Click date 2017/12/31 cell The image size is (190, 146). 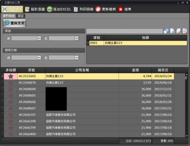163,89
